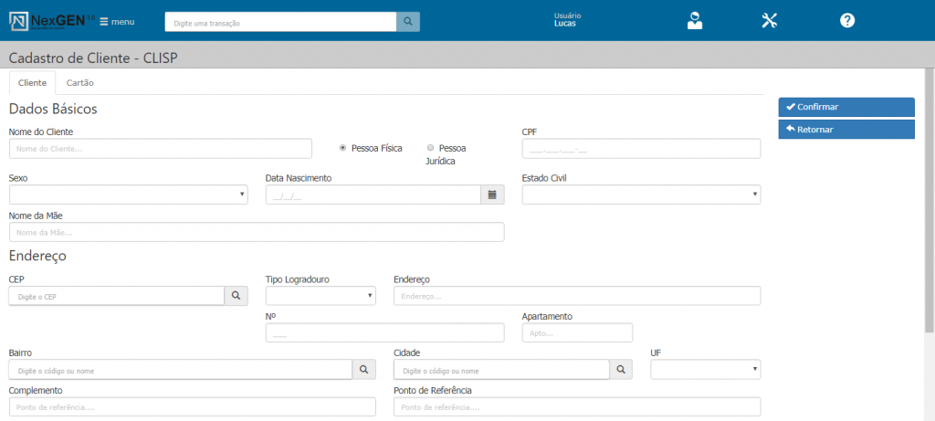Screen dimensions: 935x421
Task: Click the transaction search magnifier button
Action: click(x=408, y=22)
